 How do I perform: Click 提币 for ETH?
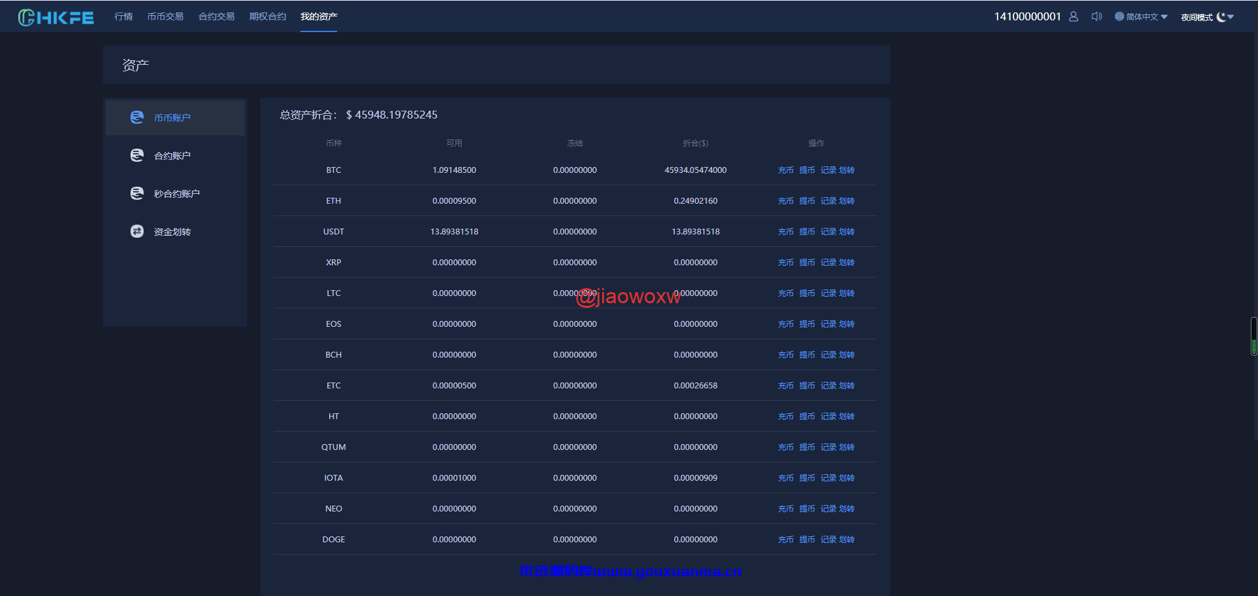[x=807, y=201]
